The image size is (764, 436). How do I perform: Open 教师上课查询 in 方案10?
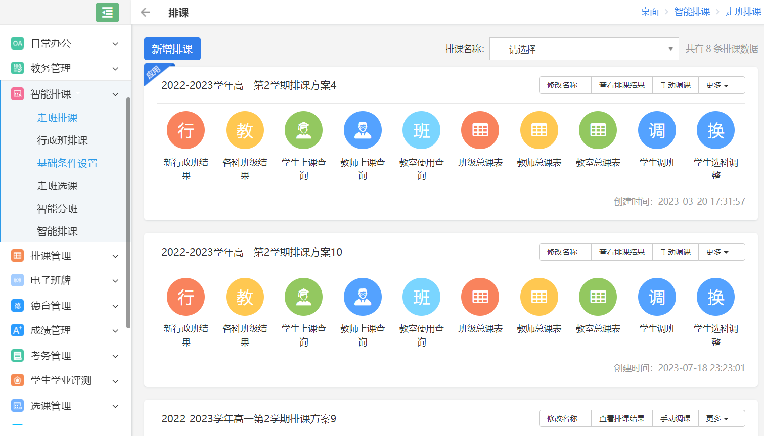[363, 297]
